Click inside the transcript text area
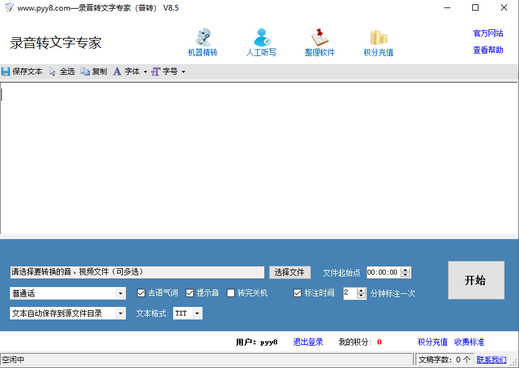519x368 pixels. 259,158
